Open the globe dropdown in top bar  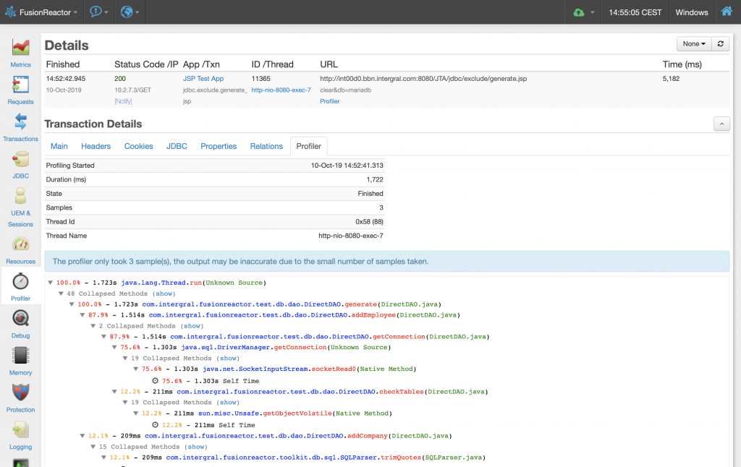pos(130,12)
